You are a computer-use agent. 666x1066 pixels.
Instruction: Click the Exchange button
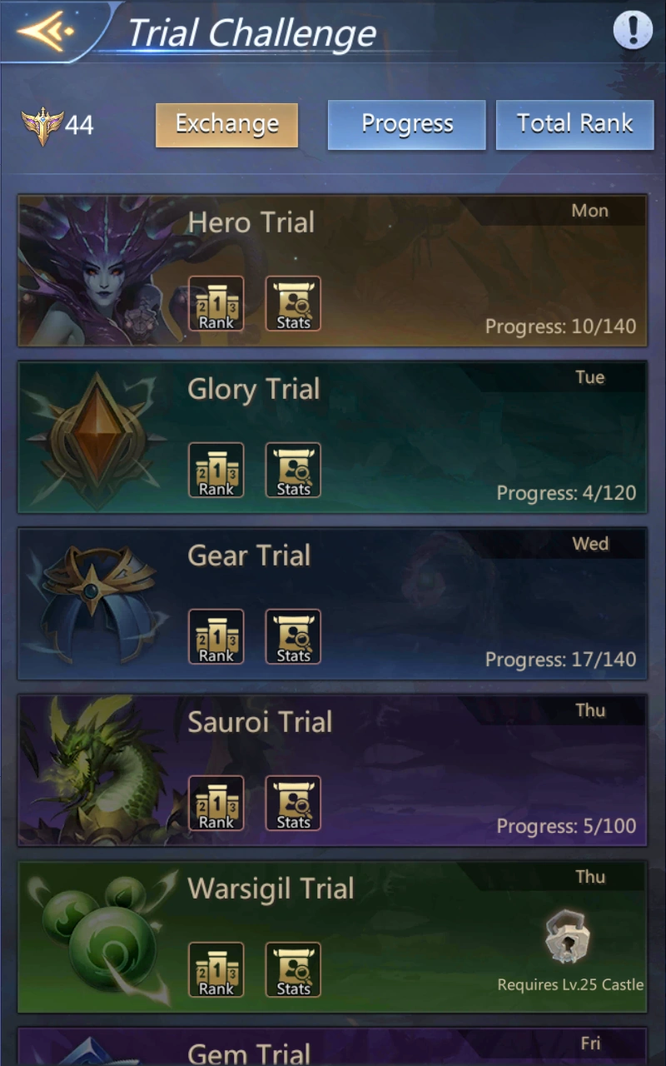[226, 125]
